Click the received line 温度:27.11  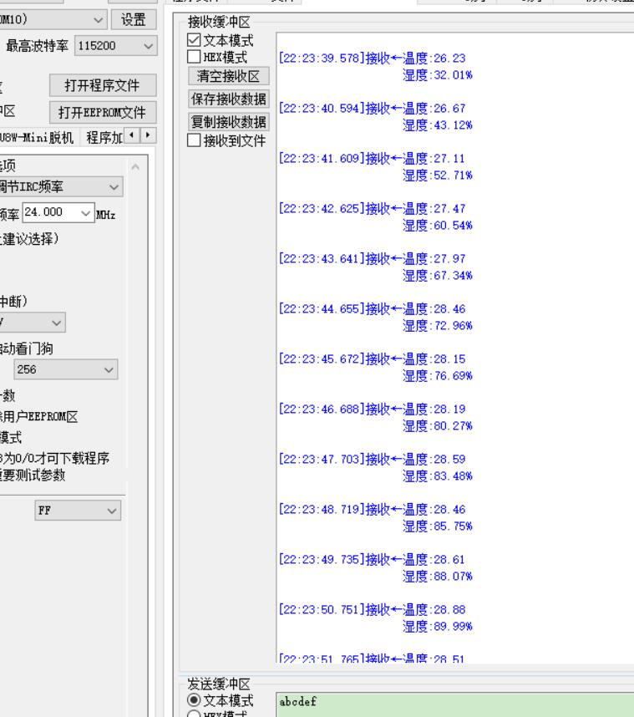434,159
